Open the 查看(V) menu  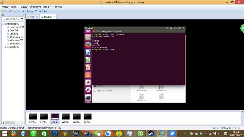click(24, 7)
